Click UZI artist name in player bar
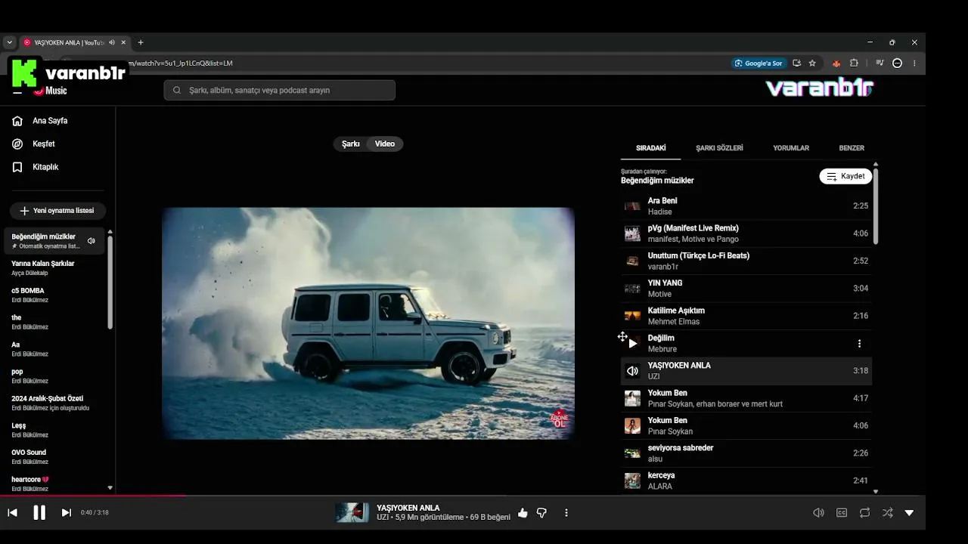The width and height of the screenshot is (968, 544). point(382,518)
